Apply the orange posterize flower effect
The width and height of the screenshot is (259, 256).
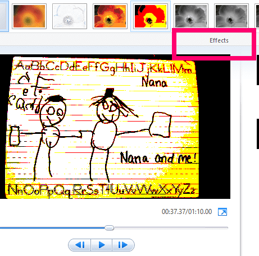click(110, 16)
